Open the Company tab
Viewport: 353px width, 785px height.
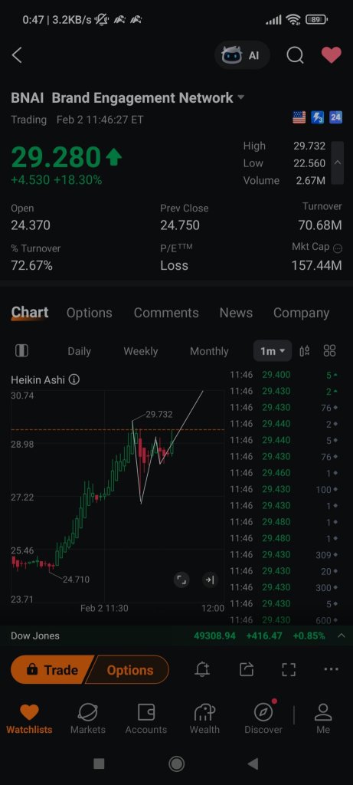(301, 313)
